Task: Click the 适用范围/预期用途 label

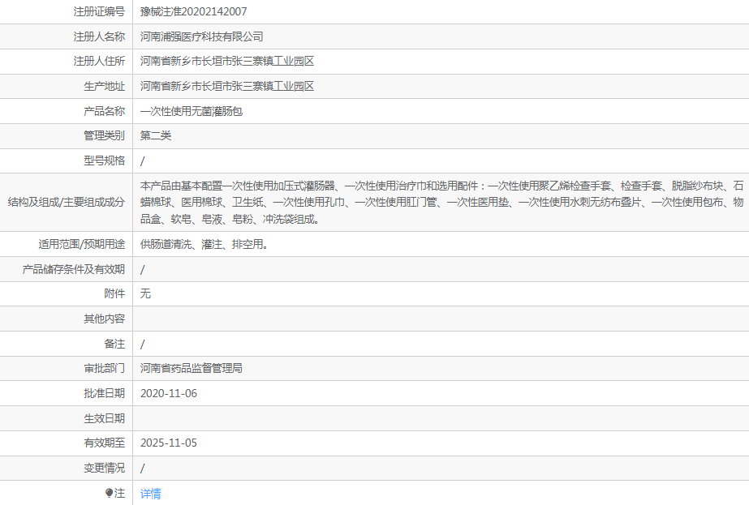Action: 82,244
